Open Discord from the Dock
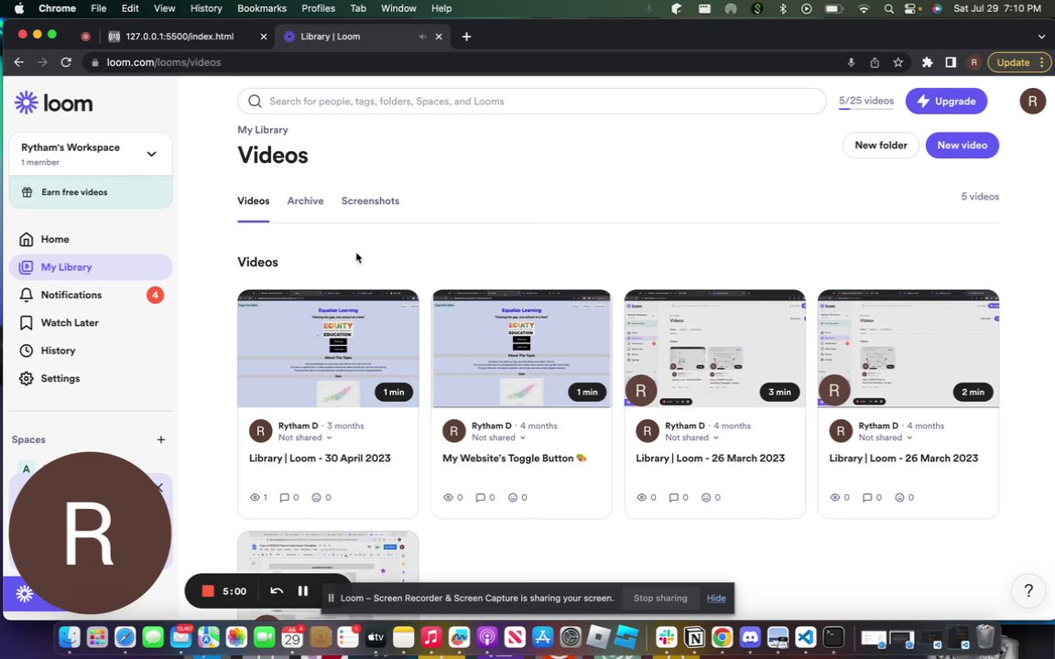1055x659 pixels. (x=749, y=636)
